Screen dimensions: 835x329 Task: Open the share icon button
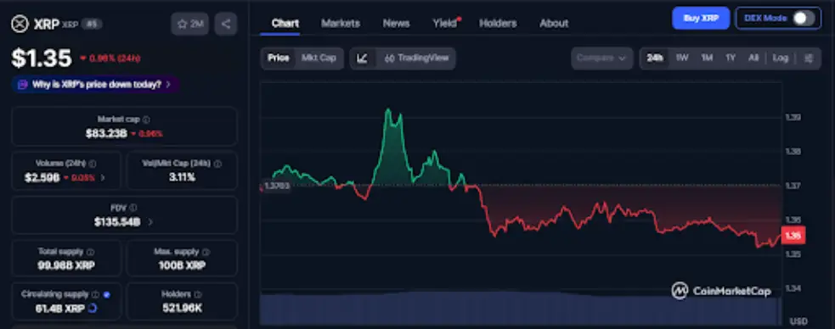[x=226, y=24]
